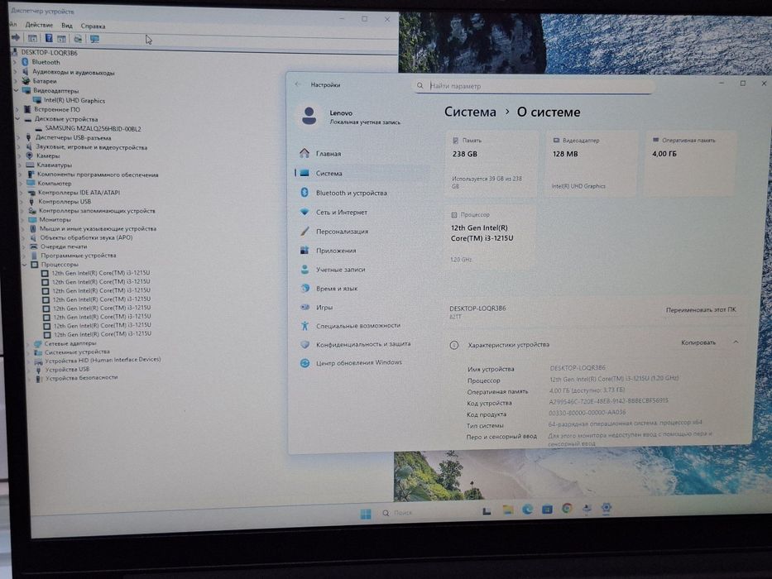Click the Мониторы category icon

[x=32, y=219]
